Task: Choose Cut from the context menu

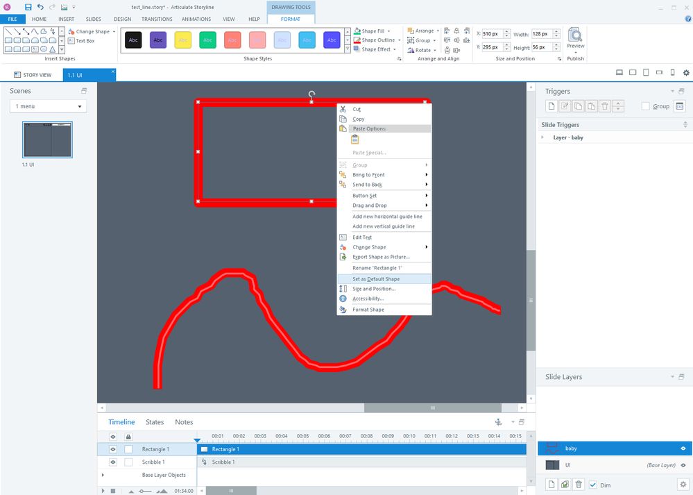Action: pos(384,109)
